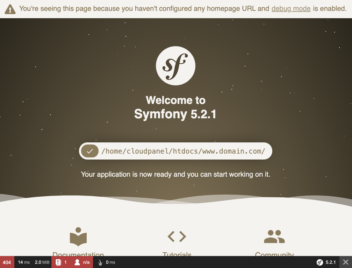Click the Symfony 5.2.1 version in toolbar
The image size is (352, 268).
tap(326, 262)
